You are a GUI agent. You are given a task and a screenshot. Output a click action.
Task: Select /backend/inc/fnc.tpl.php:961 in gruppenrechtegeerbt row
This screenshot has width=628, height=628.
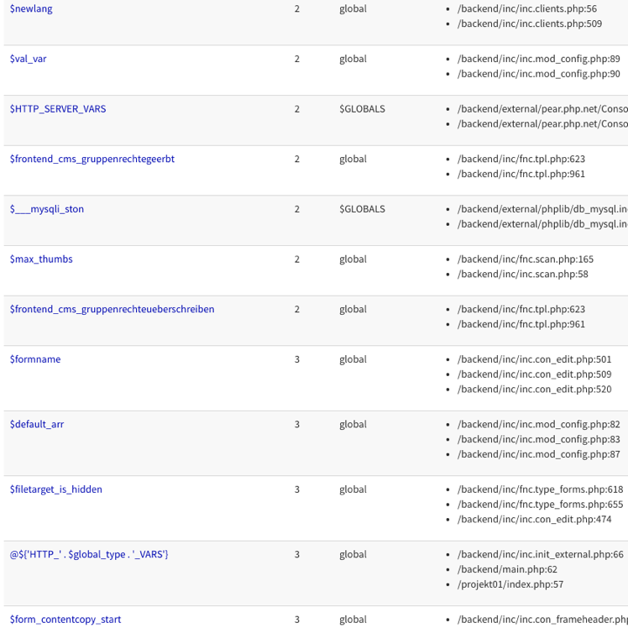pyautogui.click(x=521, y=174)
